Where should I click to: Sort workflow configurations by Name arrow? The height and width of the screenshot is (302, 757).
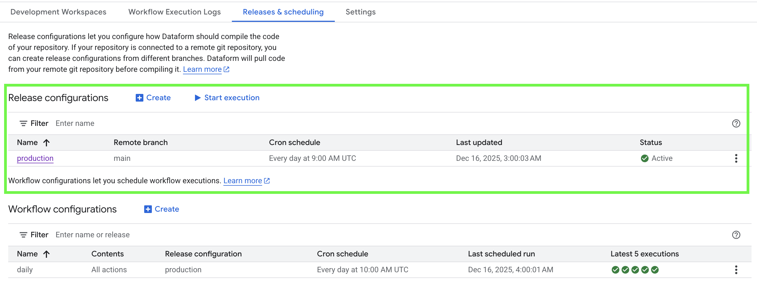pos(46,254)
